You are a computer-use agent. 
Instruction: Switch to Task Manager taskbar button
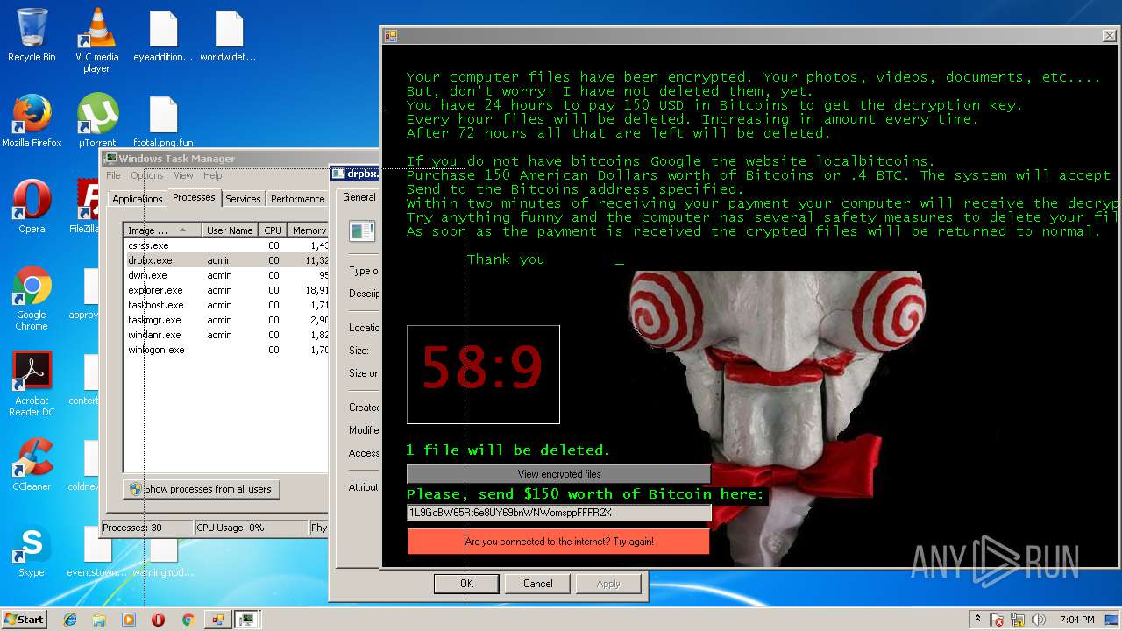pyautogui.click(x=247, y=620)
